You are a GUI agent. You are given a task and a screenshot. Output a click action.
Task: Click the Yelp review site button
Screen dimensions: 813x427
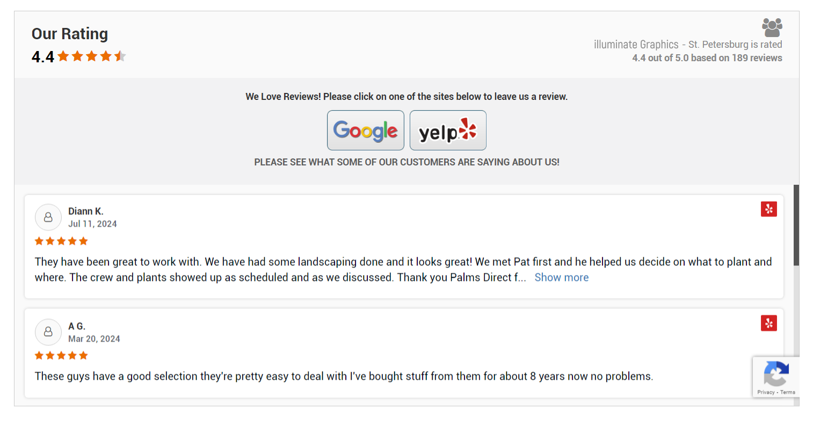(x=448, y=131)
